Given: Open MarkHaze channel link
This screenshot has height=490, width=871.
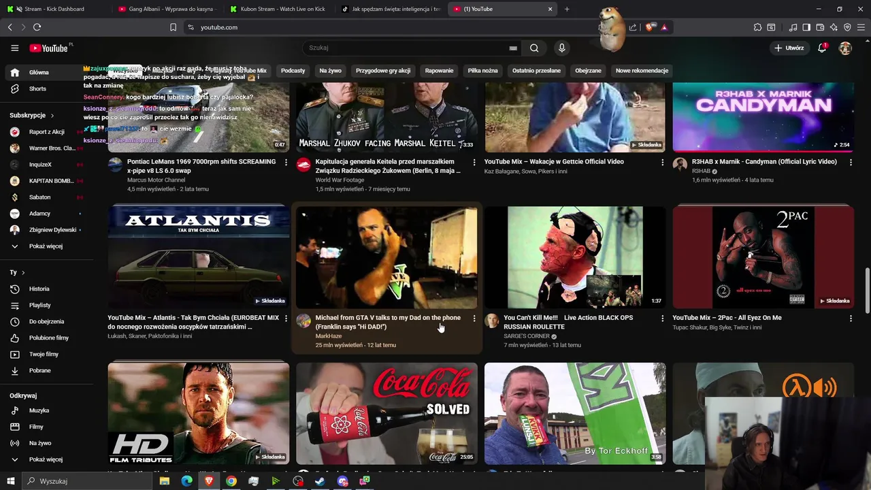Looking at the screenshot, I should tap(329, 336).
